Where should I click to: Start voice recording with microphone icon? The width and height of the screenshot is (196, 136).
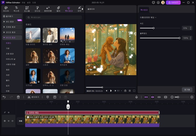point(137,97)
